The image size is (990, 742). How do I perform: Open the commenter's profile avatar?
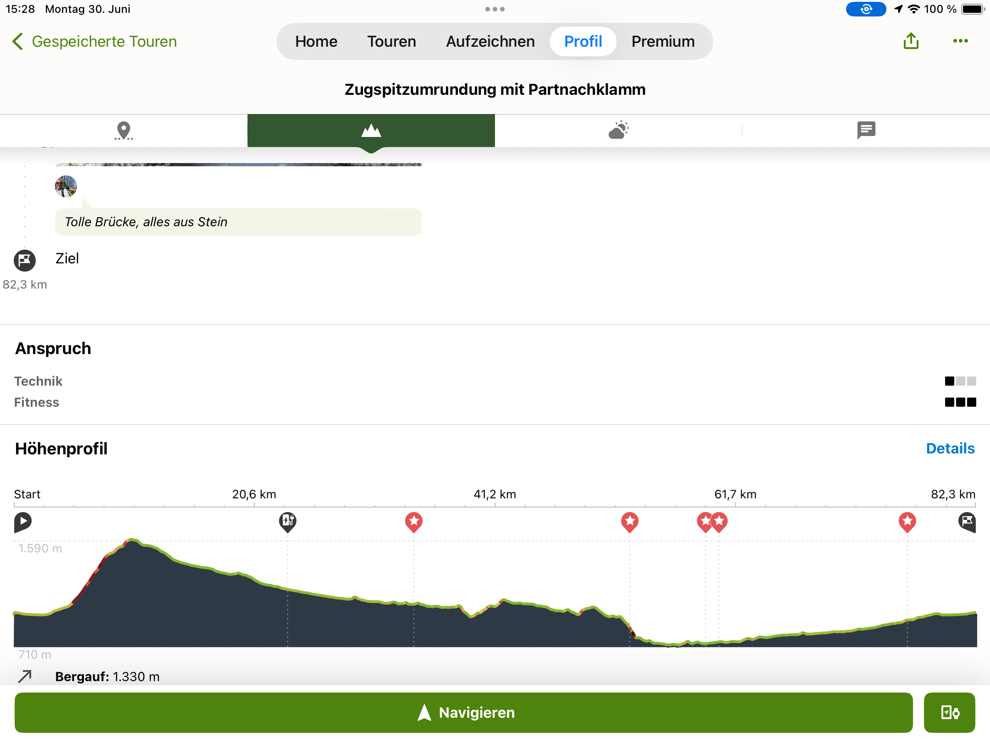pos(66,186)
